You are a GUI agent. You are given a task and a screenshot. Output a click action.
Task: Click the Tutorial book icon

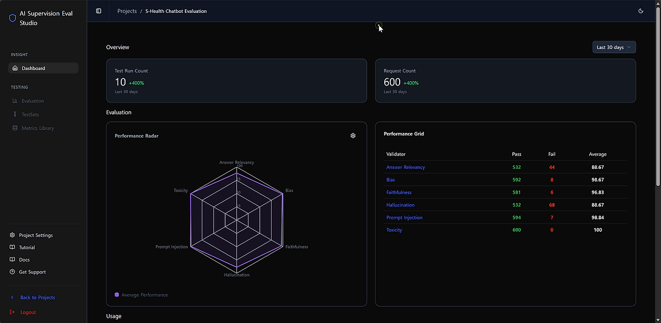pos(12,247)
